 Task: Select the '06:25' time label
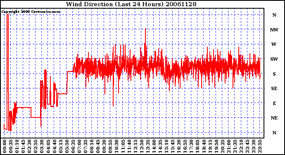[73, 147]
